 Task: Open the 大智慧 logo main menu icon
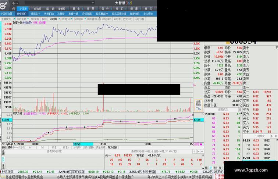click(x=4, y=5)
